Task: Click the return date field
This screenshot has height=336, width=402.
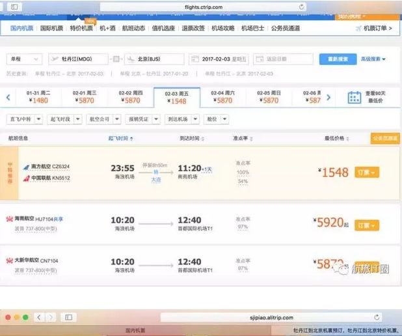Action: (283, 59)
